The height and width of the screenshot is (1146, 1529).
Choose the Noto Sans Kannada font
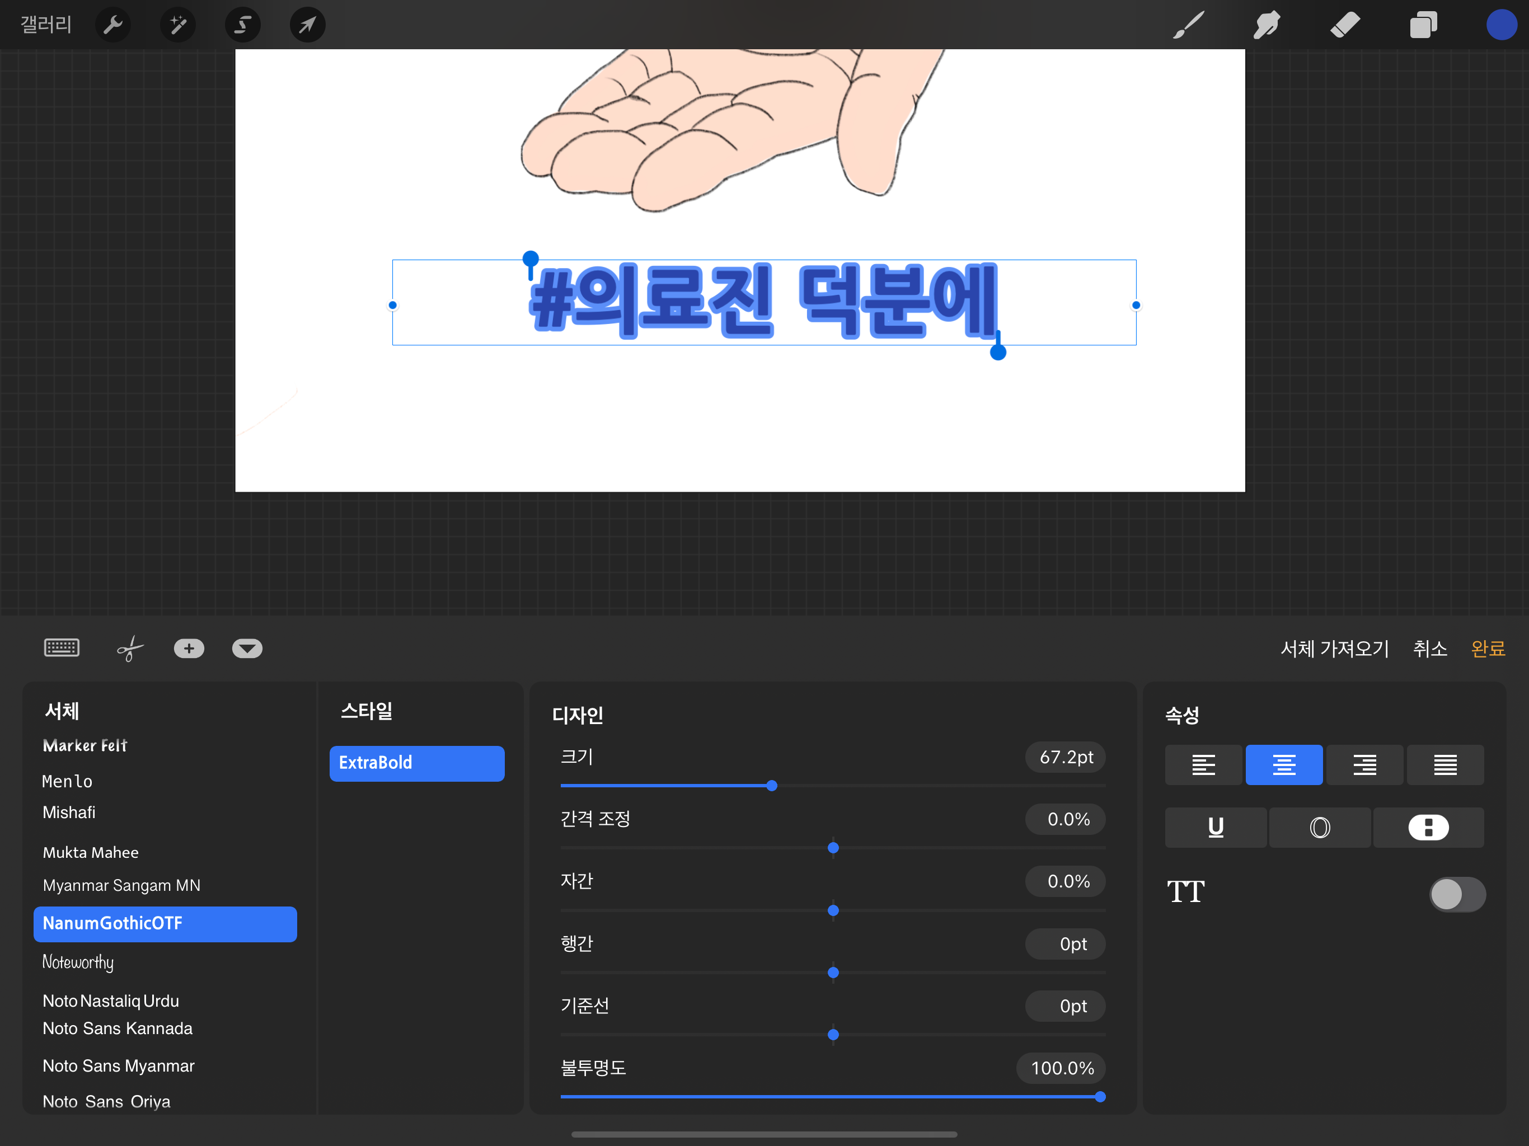pos(118,1028)
